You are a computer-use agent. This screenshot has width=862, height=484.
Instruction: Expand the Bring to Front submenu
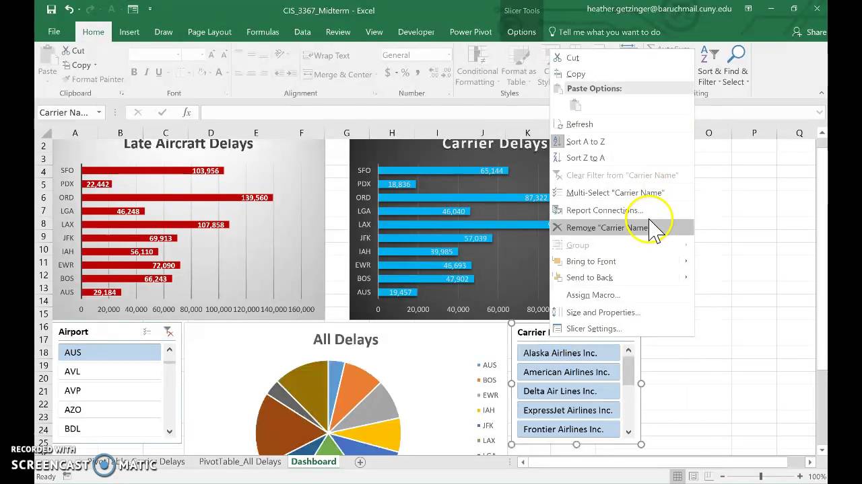(x=622, y=261)
